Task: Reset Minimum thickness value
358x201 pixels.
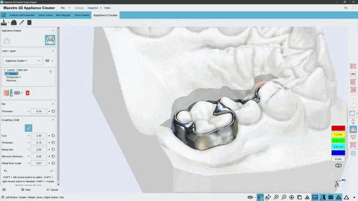Action: (x=53, y=156)
